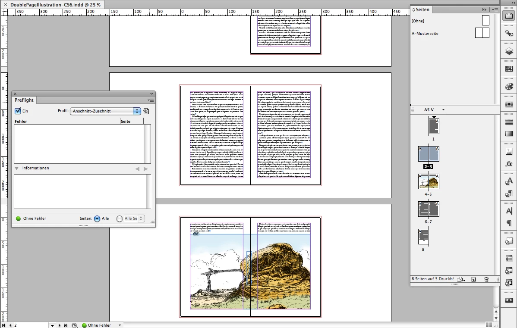Collapse Preflight panel with double arrows
The image size is (517, 328).
(151, 94)
